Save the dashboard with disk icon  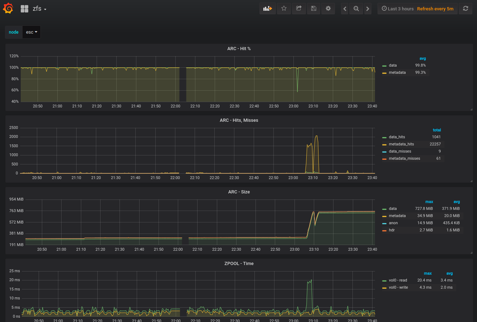tap(313, 9)
